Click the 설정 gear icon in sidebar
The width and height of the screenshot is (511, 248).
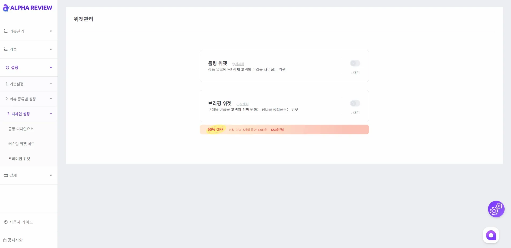pos(7,68)
